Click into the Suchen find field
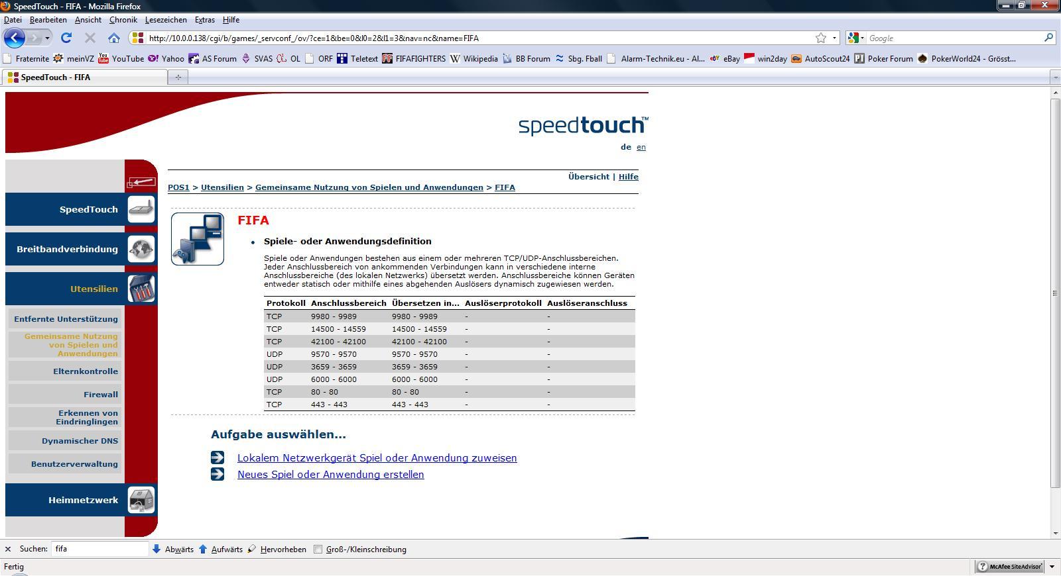The width and height of the screenshot is (1061, 576). click(x=99, y=549)
